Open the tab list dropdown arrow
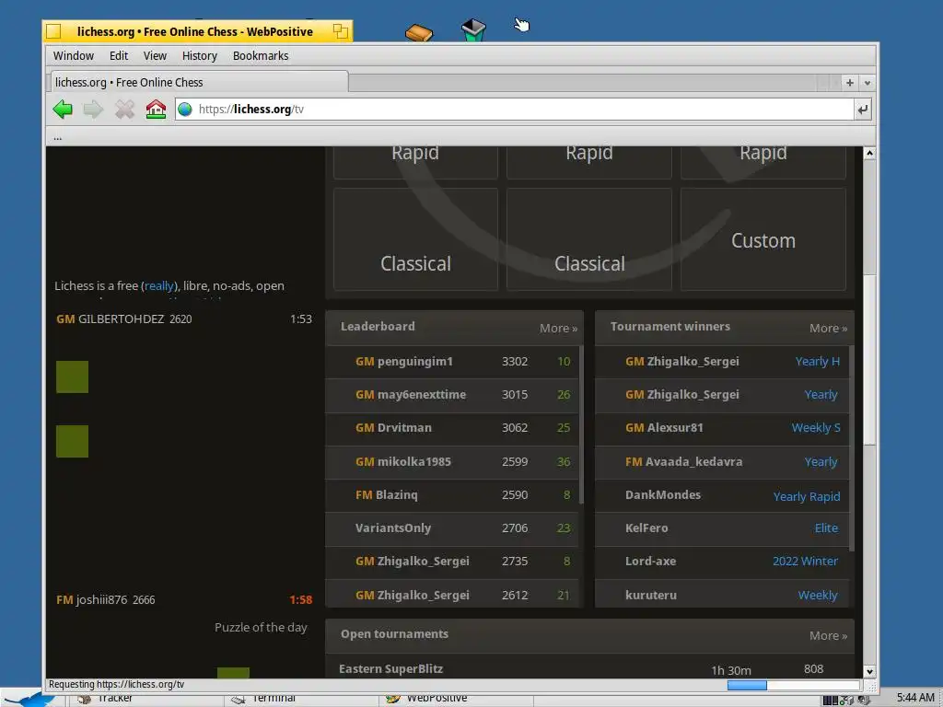Image resolution: width=943 pixels, height=707 pixels. (x=867, y=82)
